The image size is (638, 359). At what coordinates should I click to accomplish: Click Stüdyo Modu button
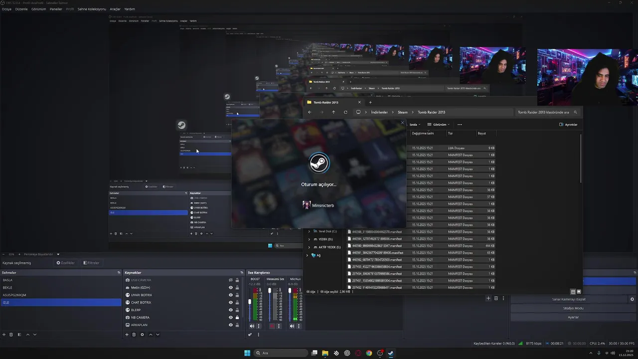[573, 308]
